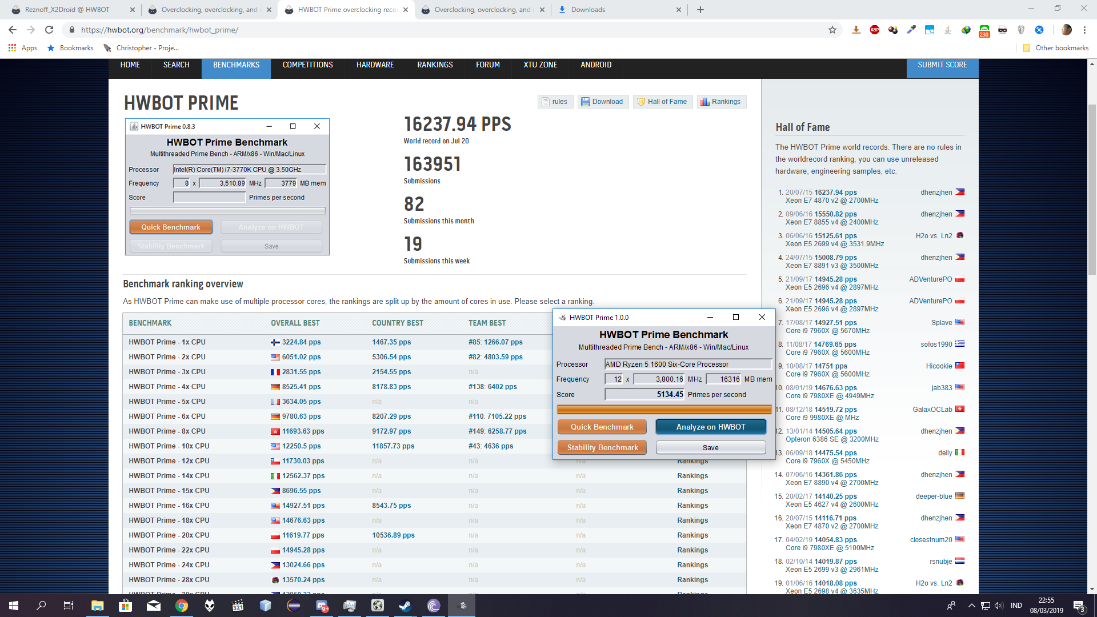The height and width of the screenshot is (617, 1097).
Task: Open the LINE extension with 230 badge
Action: 984,30
